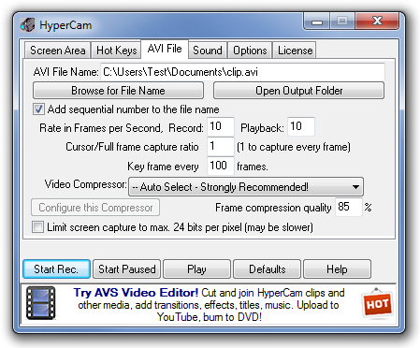
Task: Click the Play button
Action: [x=196, y=268]
